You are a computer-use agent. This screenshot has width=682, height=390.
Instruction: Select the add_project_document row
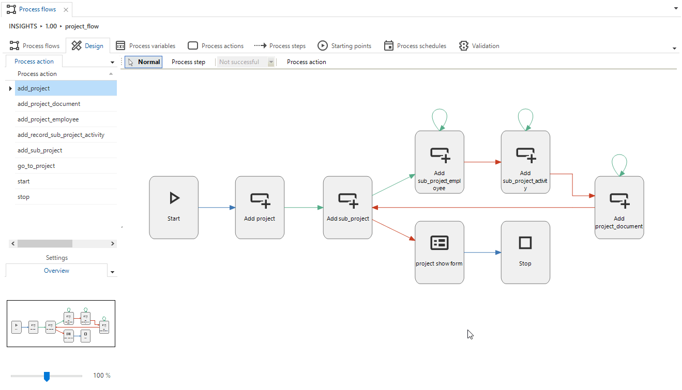coord(66,104)
